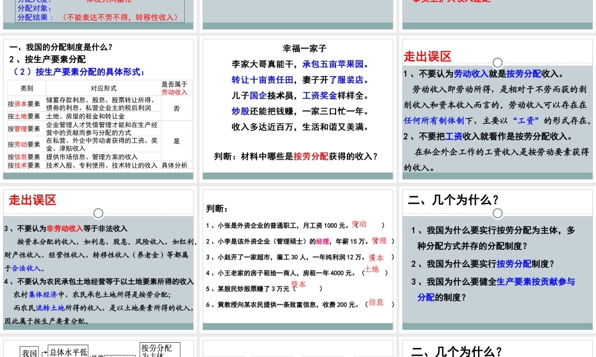Click the red answer '土地' in question 4

coord(371,270)
